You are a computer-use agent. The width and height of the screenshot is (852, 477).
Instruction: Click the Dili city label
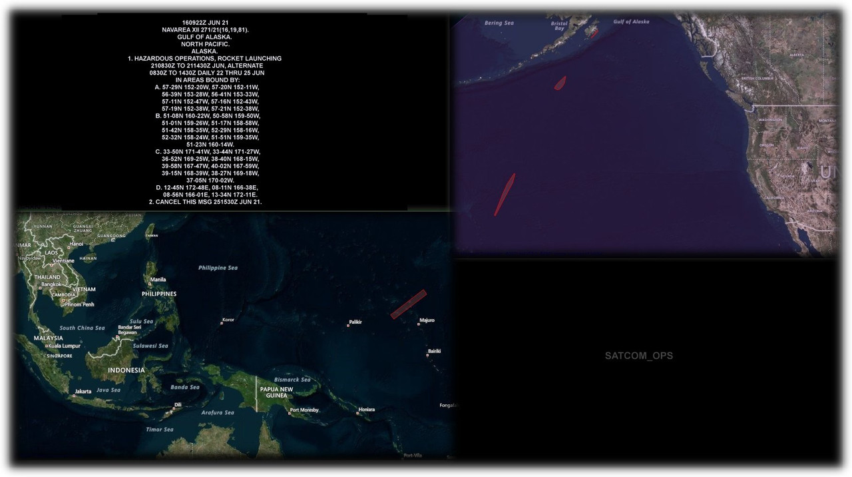click(x=178, y=405)
